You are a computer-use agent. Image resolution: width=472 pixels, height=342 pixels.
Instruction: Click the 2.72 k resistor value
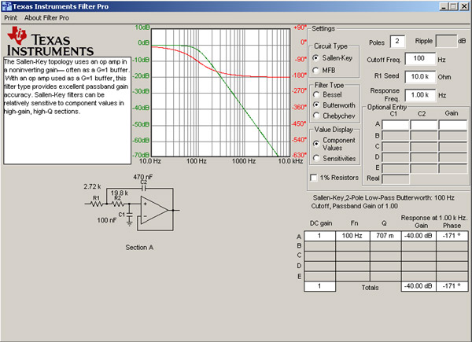92,186
